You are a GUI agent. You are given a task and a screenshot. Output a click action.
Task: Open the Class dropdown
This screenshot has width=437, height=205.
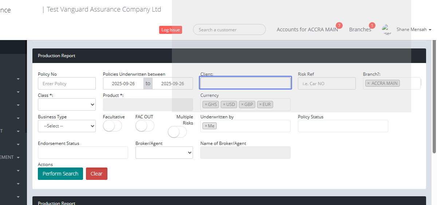pyautogui.click(x=67, y=105)
